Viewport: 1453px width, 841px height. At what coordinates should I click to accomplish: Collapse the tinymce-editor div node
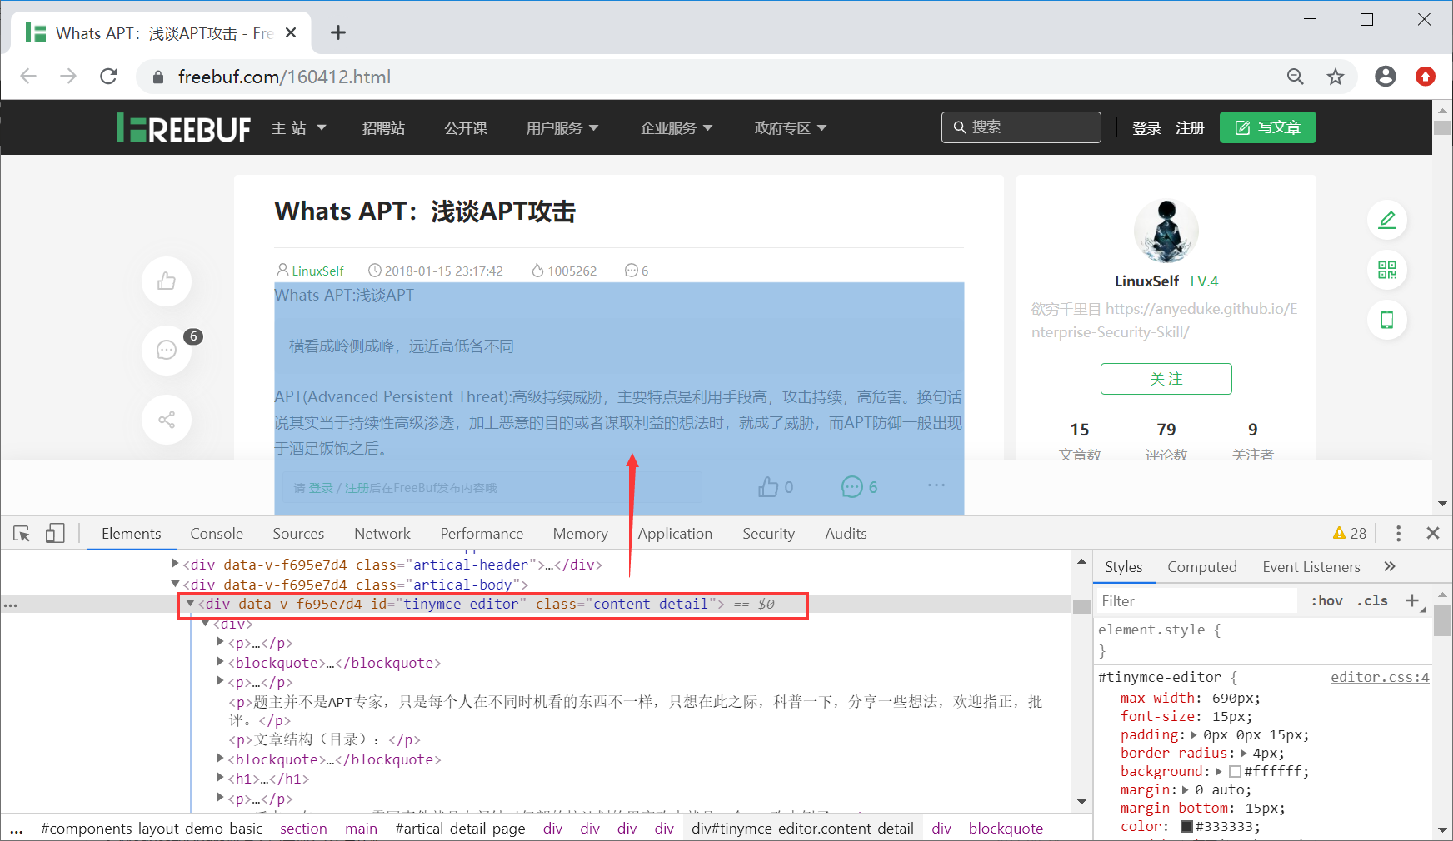(x=190, y=604)
